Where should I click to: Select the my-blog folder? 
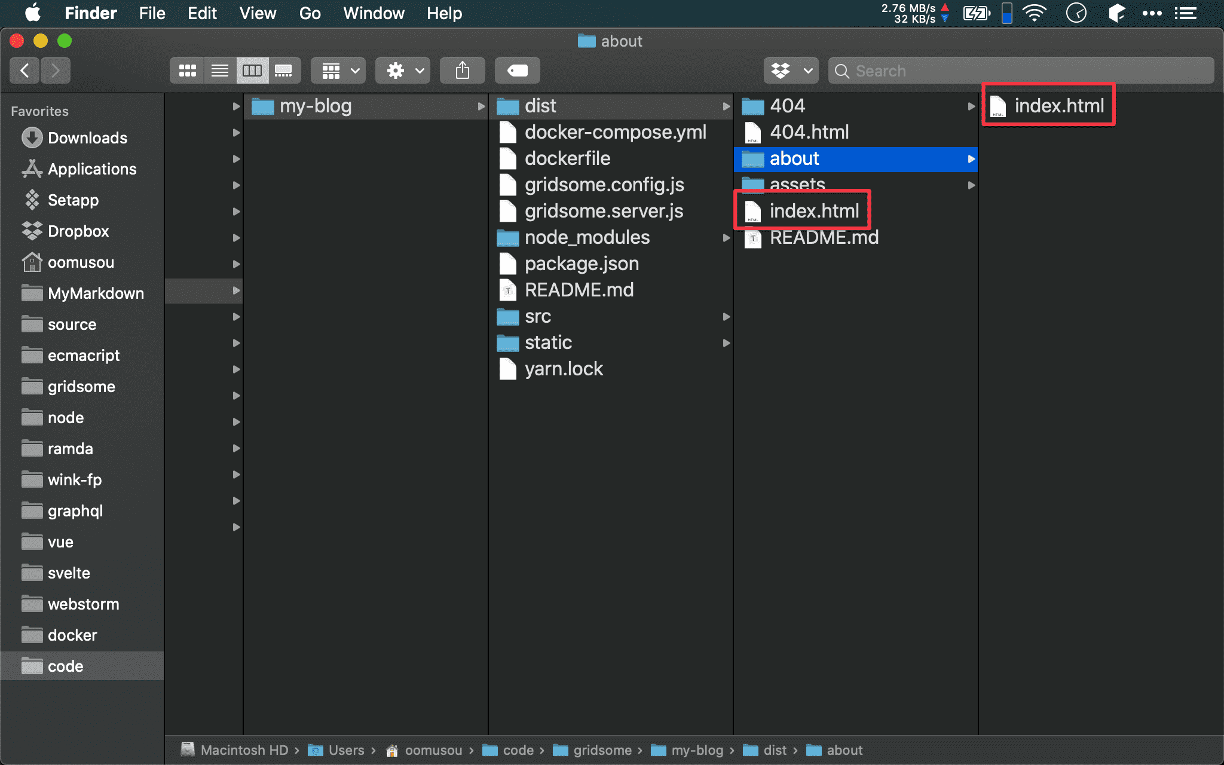pos(366,106)
